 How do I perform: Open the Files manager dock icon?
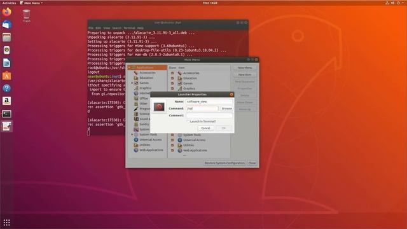(x=7, y=38)
